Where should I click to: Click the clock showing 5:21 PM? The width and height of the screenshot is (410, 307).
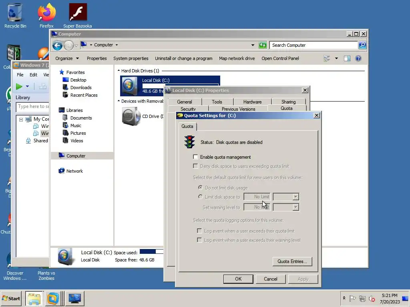[x=390, y=295]
